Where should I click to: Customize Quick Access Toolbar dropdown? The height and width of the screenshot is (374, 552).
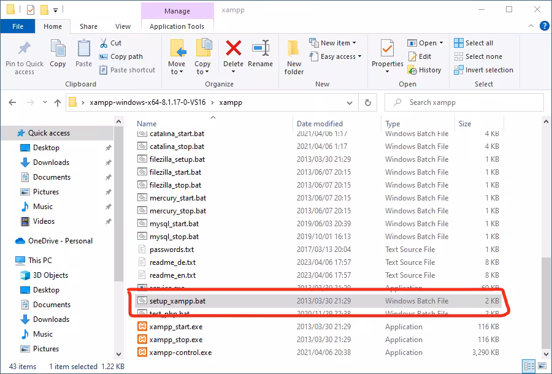point(55,10)
